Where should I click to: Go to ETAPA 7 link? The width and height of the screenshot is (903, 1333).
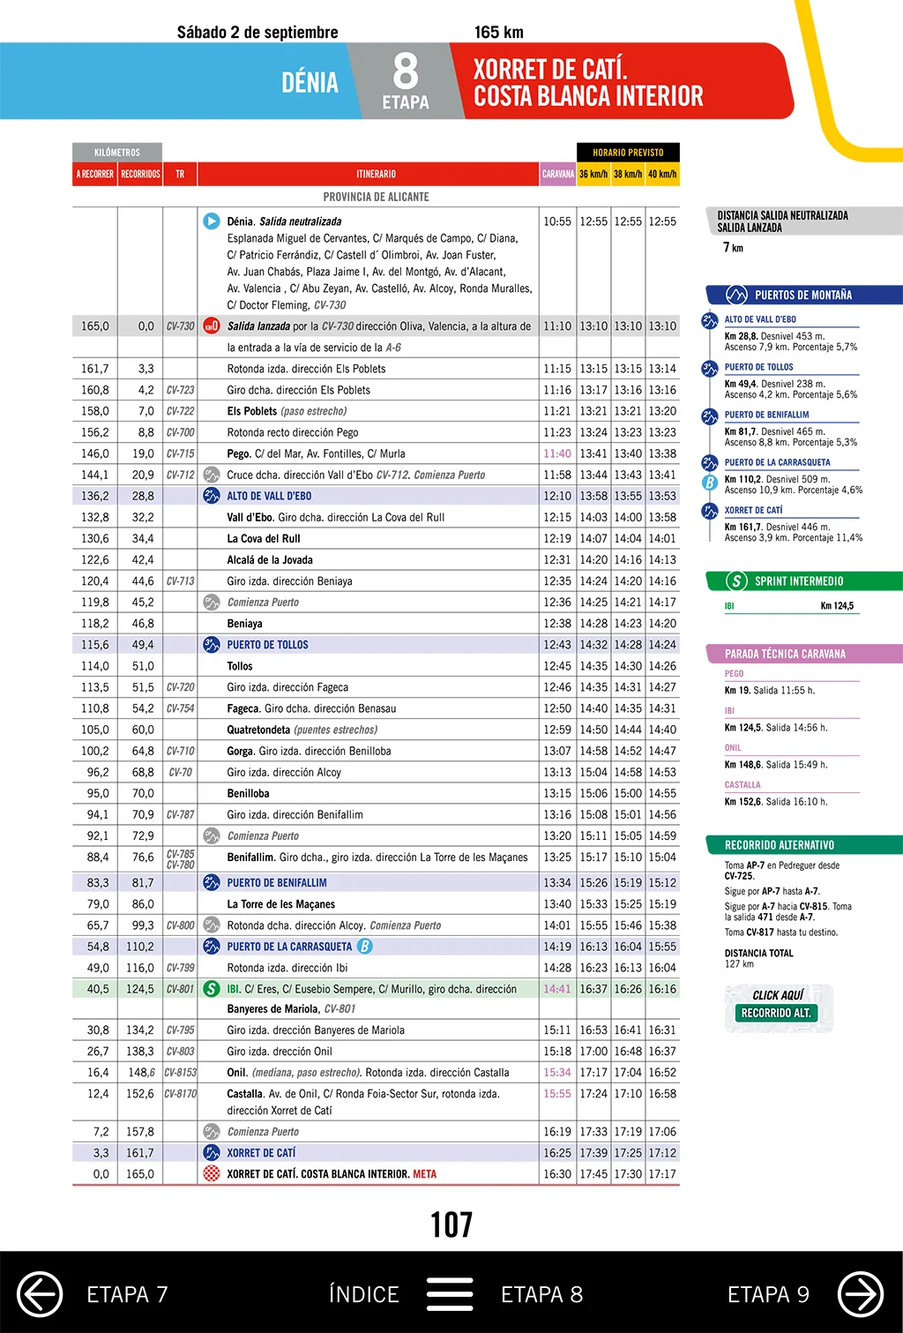(x=127, y=1294)
